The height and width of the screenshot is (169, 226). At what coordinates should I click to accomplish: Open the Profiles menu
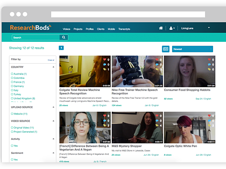coord(90,29)
